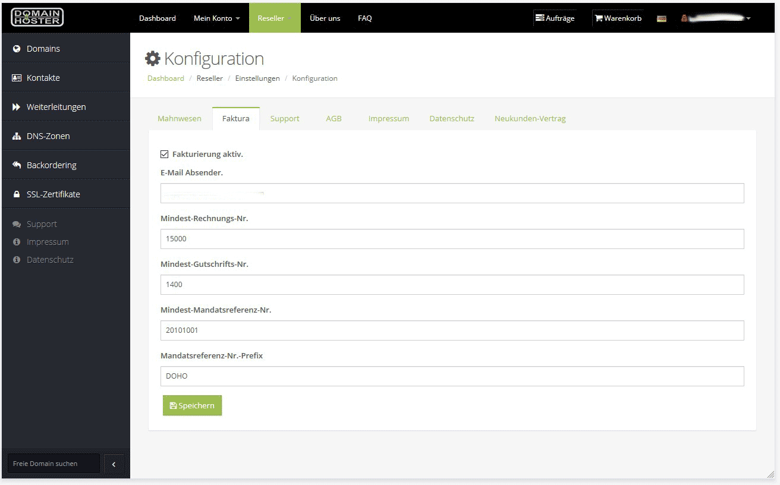Open the Reseller dropdown menu
Viewport: 780px width, 485px height.
[275, 18]
